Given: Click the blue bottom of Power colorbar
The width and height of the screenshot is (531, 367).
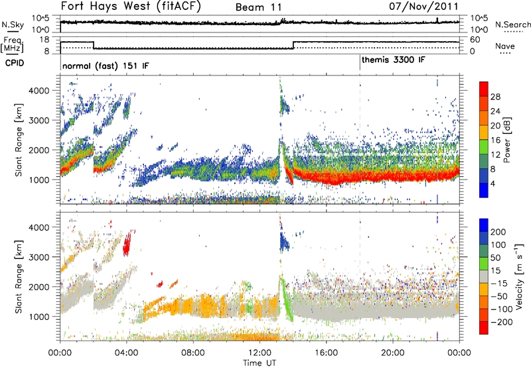Looking at the screenshot, I should point(484,191).
